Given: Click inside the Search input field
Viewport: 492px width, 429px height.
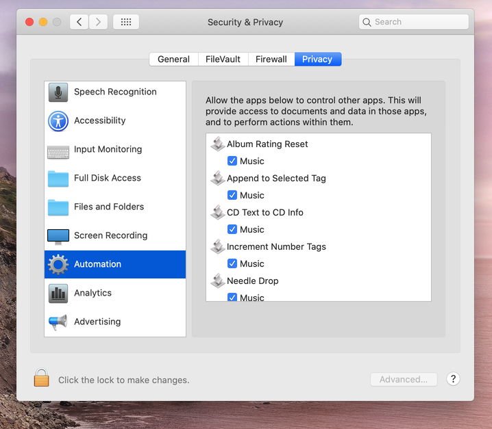Looking at the screenshot, I should (x=414, y=22).
